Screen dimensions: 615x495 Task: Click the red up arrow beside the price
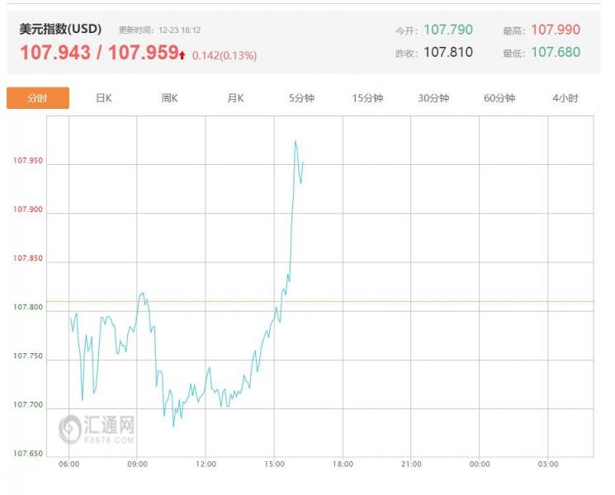point(182,55)
